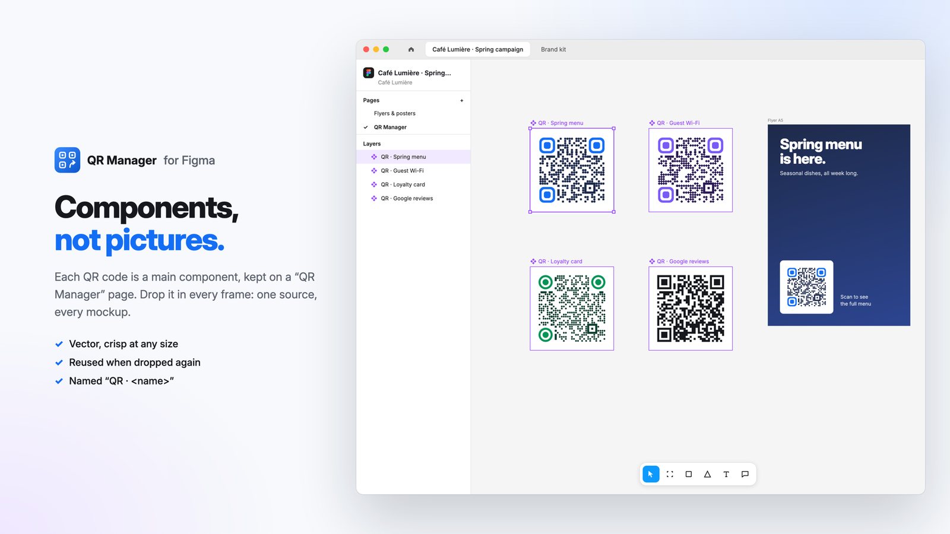Click the Layers section header
950x534 pixels.
pos(372,144)
